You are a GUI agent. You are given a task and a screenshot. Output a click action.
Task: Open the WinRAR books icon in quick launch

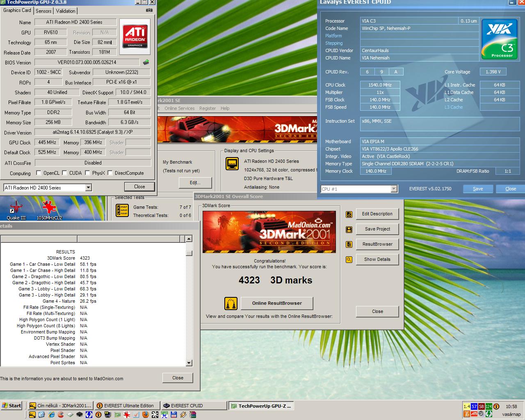pyautogui.click(x=193, y=415)
